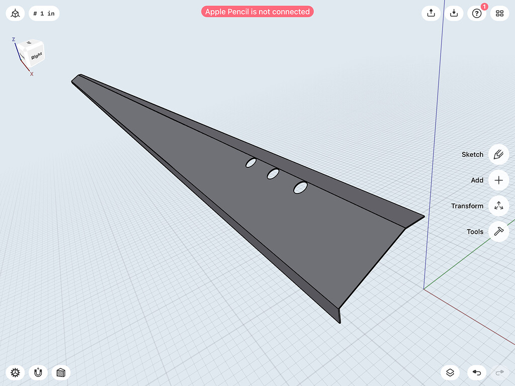Open the Tools hammer menu
Screen dimensions: 515x386
point(498,232)
